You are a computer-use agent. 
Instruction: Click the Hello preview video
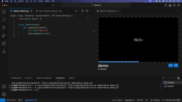pyautogui.click(x=138, y=40)
